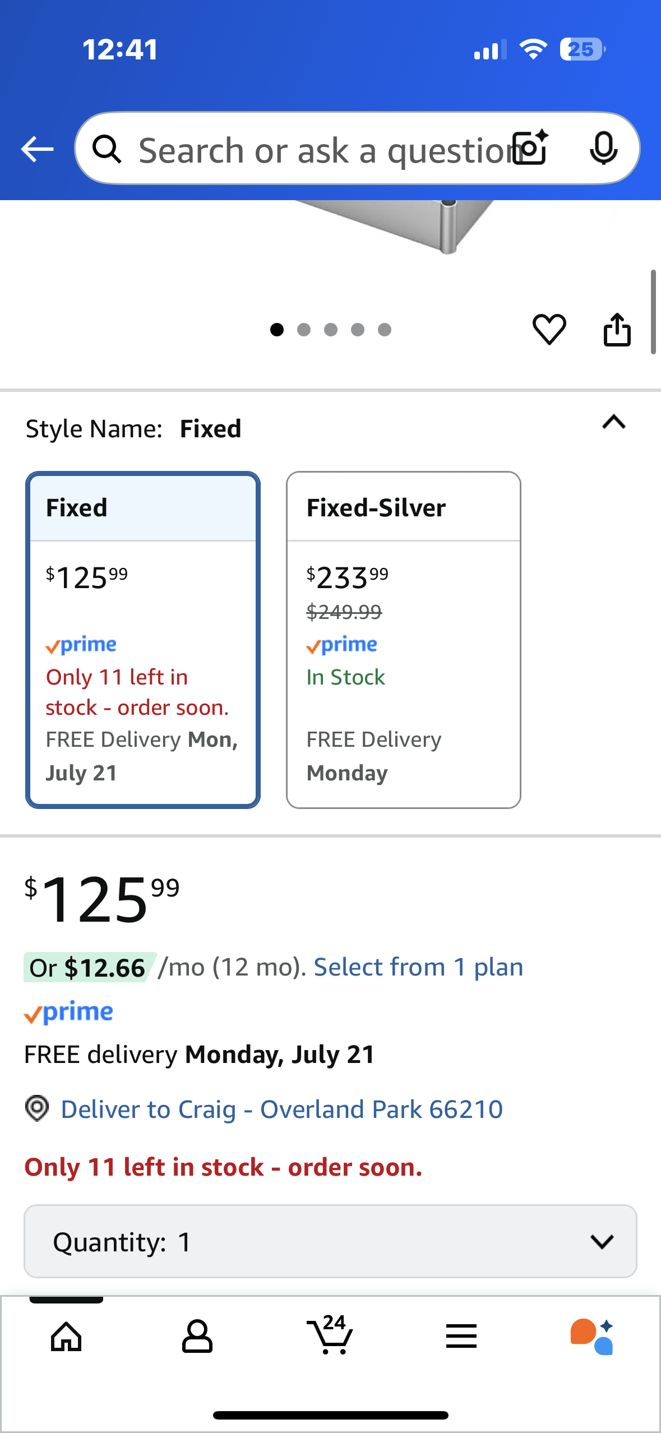Add item to wish list heart
Screen dimensions: 661x1433
549,329
